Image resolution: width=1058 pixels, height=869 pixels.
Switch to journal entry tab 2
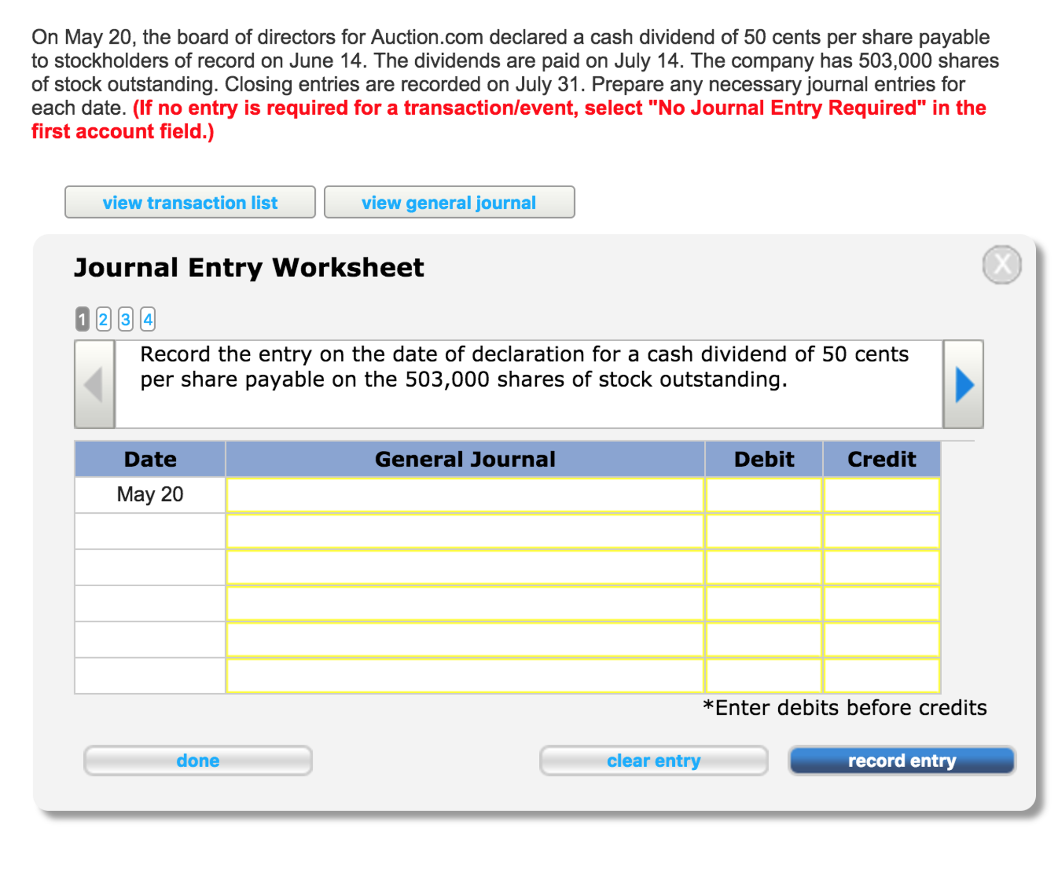tap(103, 319)
